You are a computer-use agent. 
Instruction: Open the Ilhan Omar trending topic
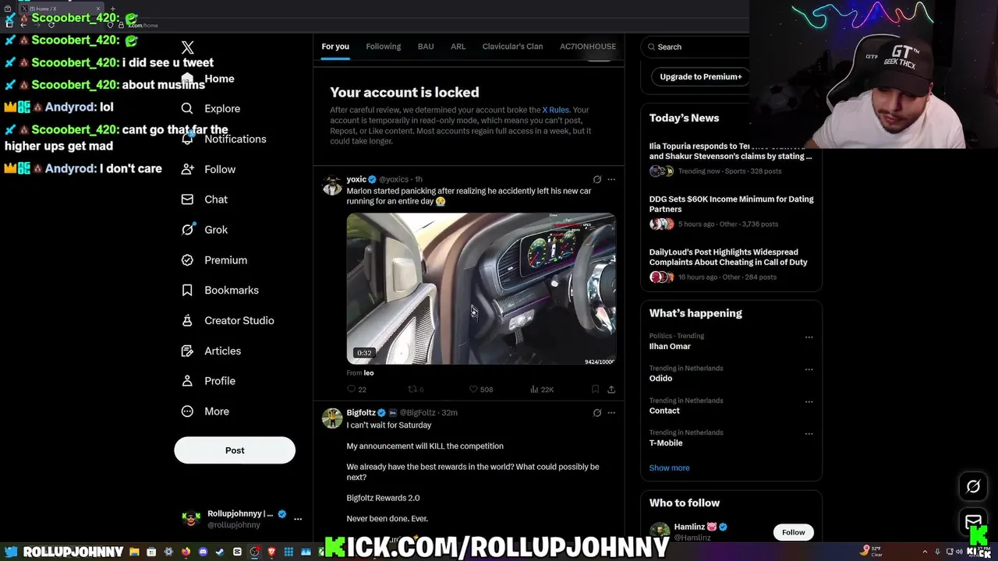point(670,347)
